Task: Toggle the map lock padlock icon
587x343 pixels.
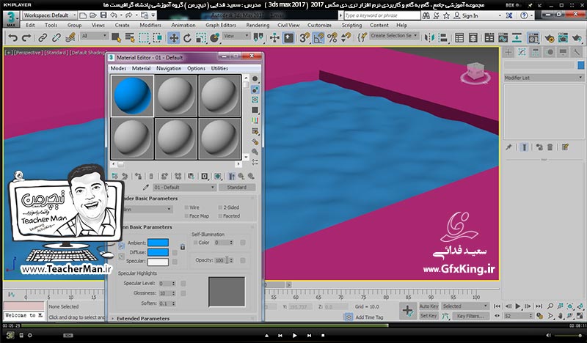Action: click(182, 247)
